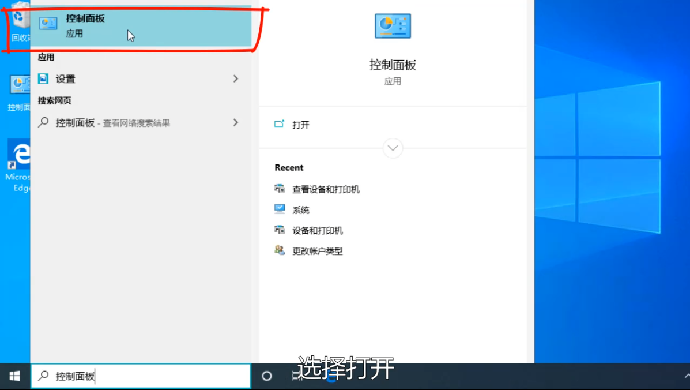The height and width of the screenshot is (390, 690).
Task: Click the icon beside 查看设备和打印机
Action: (280, 189)
